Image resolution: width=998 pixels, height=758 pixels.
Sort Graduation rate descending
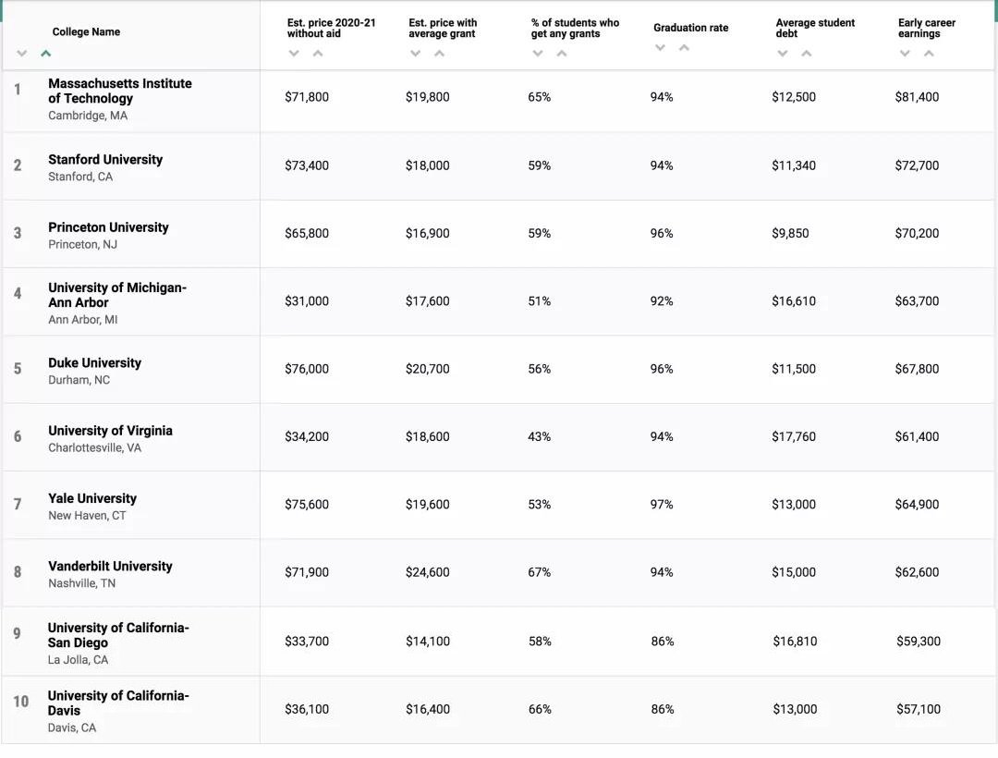(660, 48)
